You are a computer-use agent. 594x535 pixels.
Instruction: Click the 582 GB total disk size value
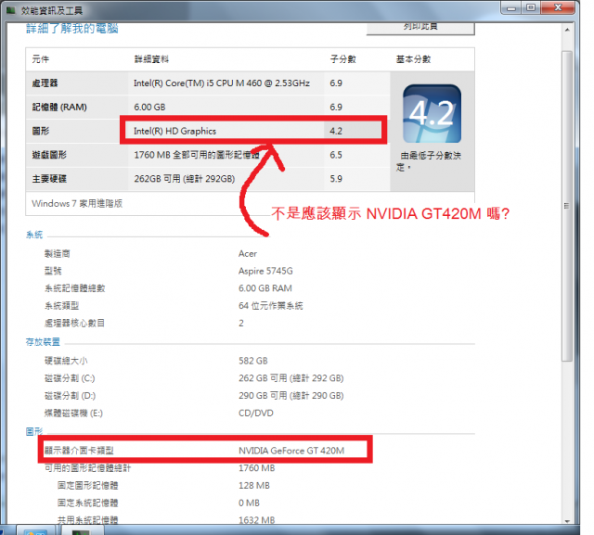[253, 361]
